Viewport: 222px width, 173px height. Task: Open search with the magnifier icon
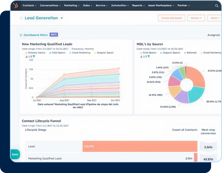[x=217, y=6]
